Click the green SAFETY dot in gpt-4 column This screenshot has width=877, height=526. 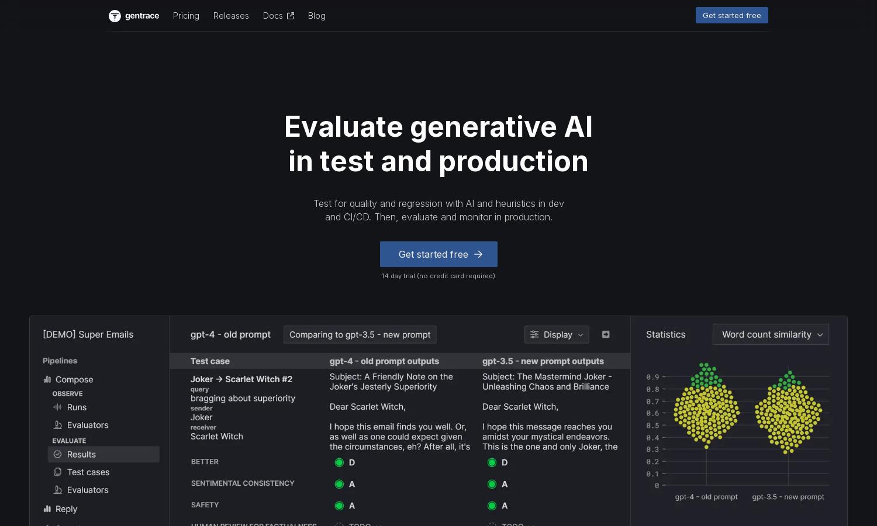point(339,506)
